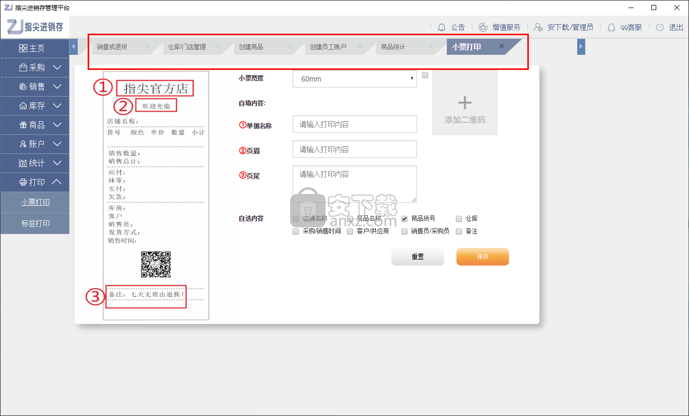Add a QR code with plus icon
The height and width of the screenshot is (416, 689).
click(464, 103)
